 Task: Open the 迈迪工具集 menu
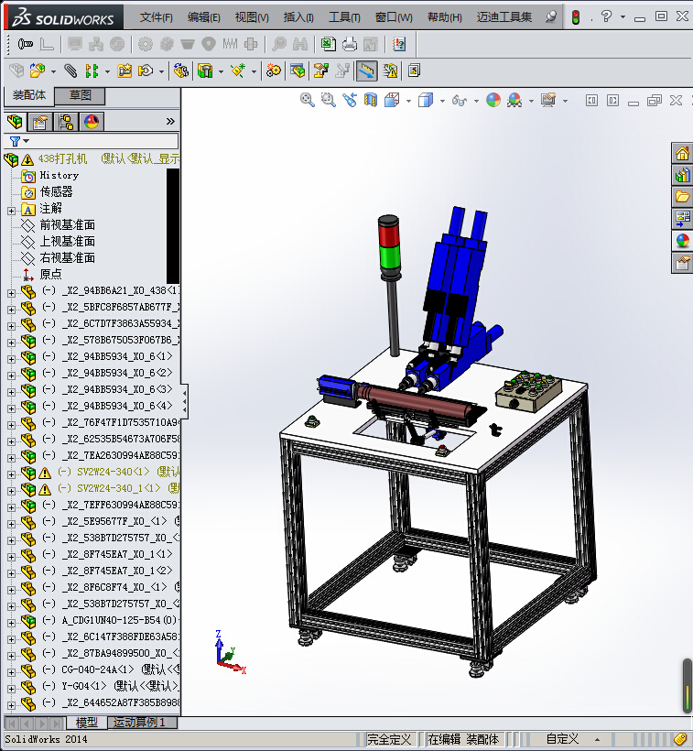click(x=504, y=17)
